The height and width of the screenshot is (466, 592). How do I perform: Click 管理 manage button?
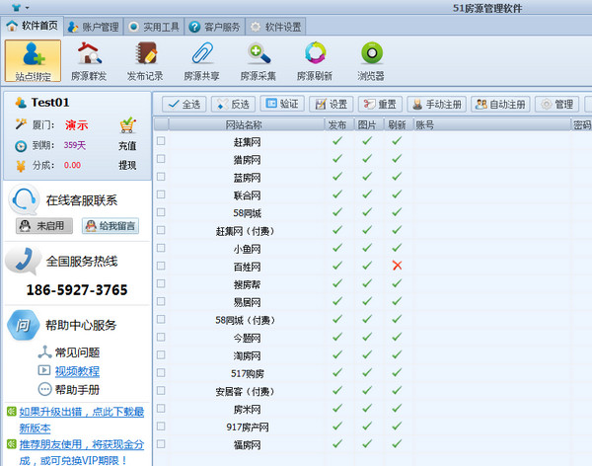coord(556,105)
